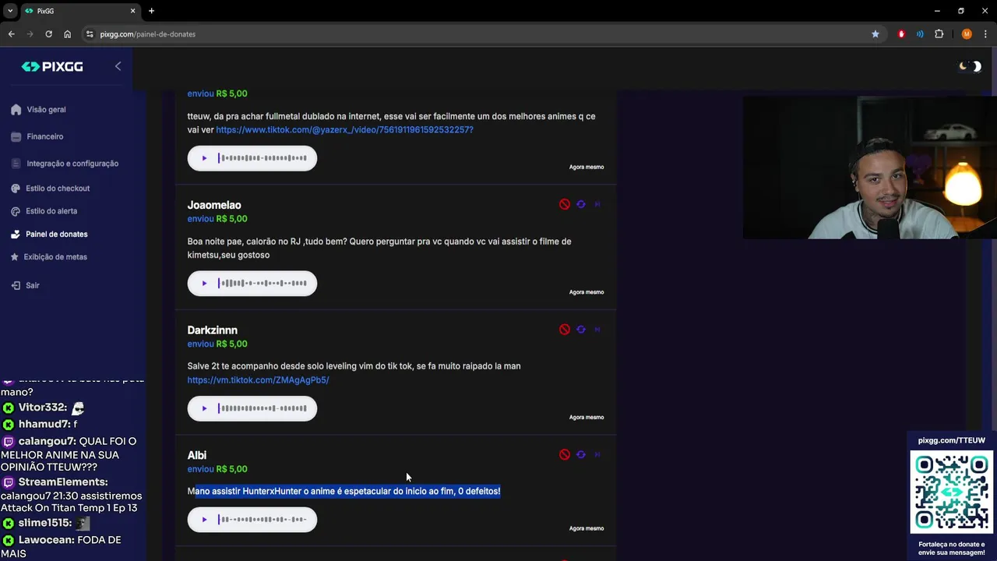997x561 pixels.
Task: Seek in Joaomelao's audio waveform
Action: coord(263,283)
